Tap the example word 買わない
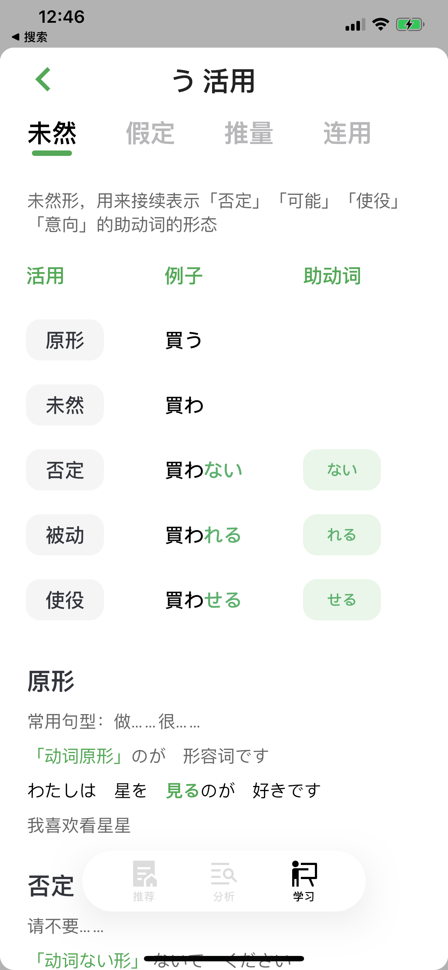 (204, 470)
